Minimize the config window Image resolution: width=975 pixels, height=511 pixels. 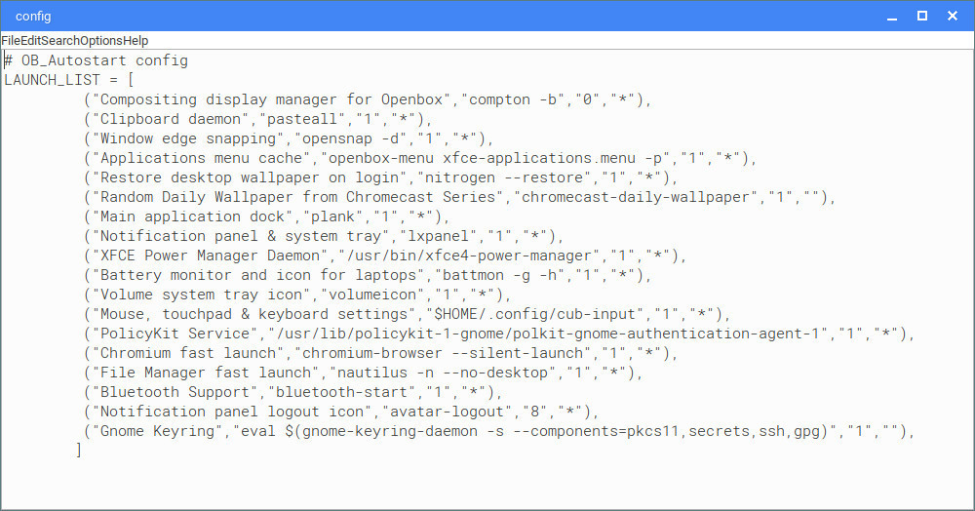coord(892,17)
